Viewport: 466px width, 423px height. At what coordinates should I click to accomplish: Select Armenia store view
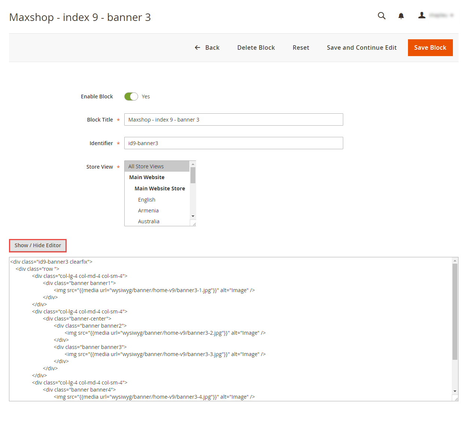click(157, 211)
